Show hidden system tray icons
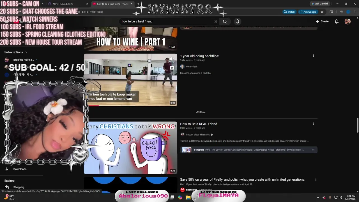Viewport: 359px width, 202px height. (318, 198)
